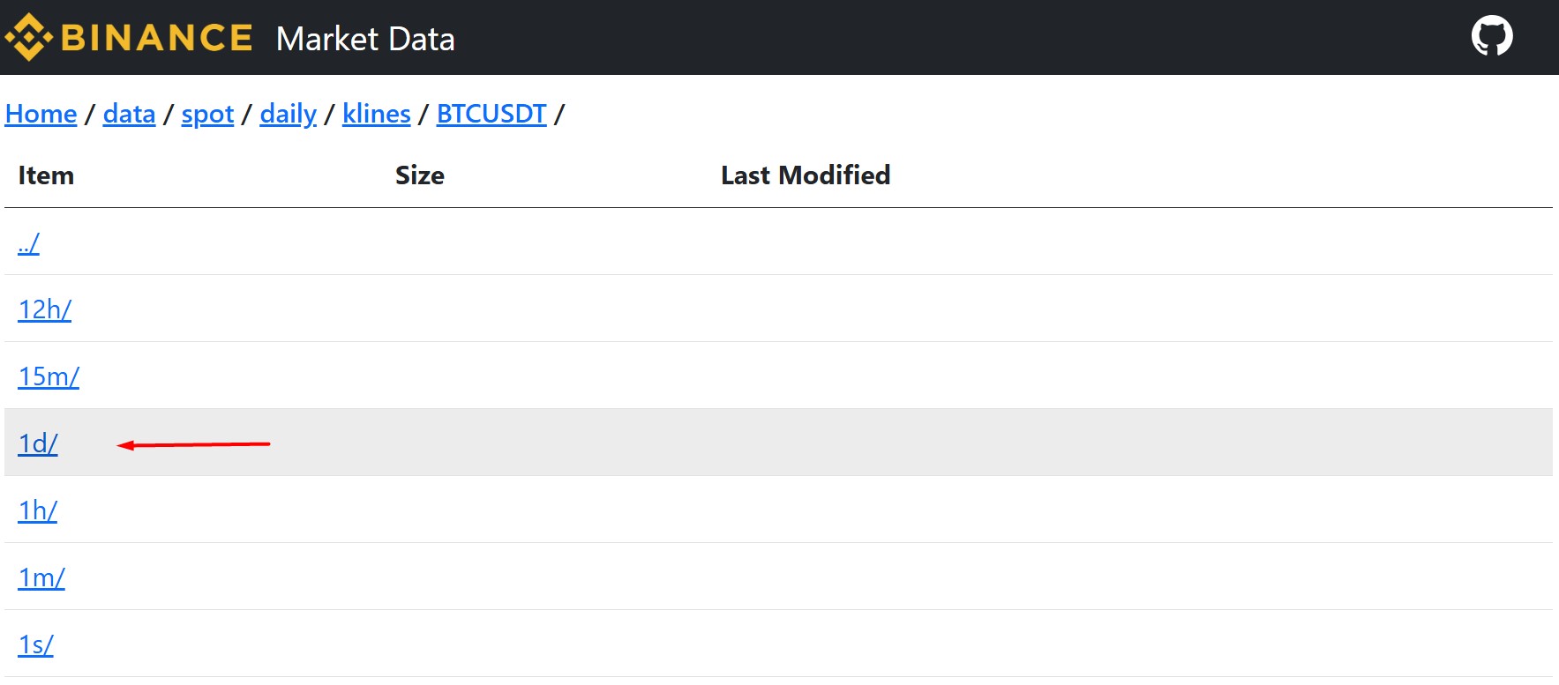
Task: Open the 1m/ folder
Action: 41,577
